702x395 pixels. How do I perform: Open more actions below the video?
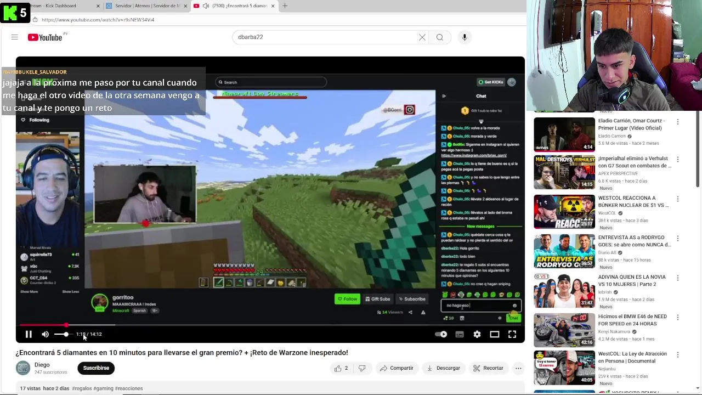(518, 368)
